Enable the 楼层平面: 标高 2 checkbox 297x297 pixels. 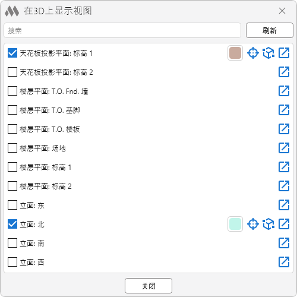tap(12, 186)
